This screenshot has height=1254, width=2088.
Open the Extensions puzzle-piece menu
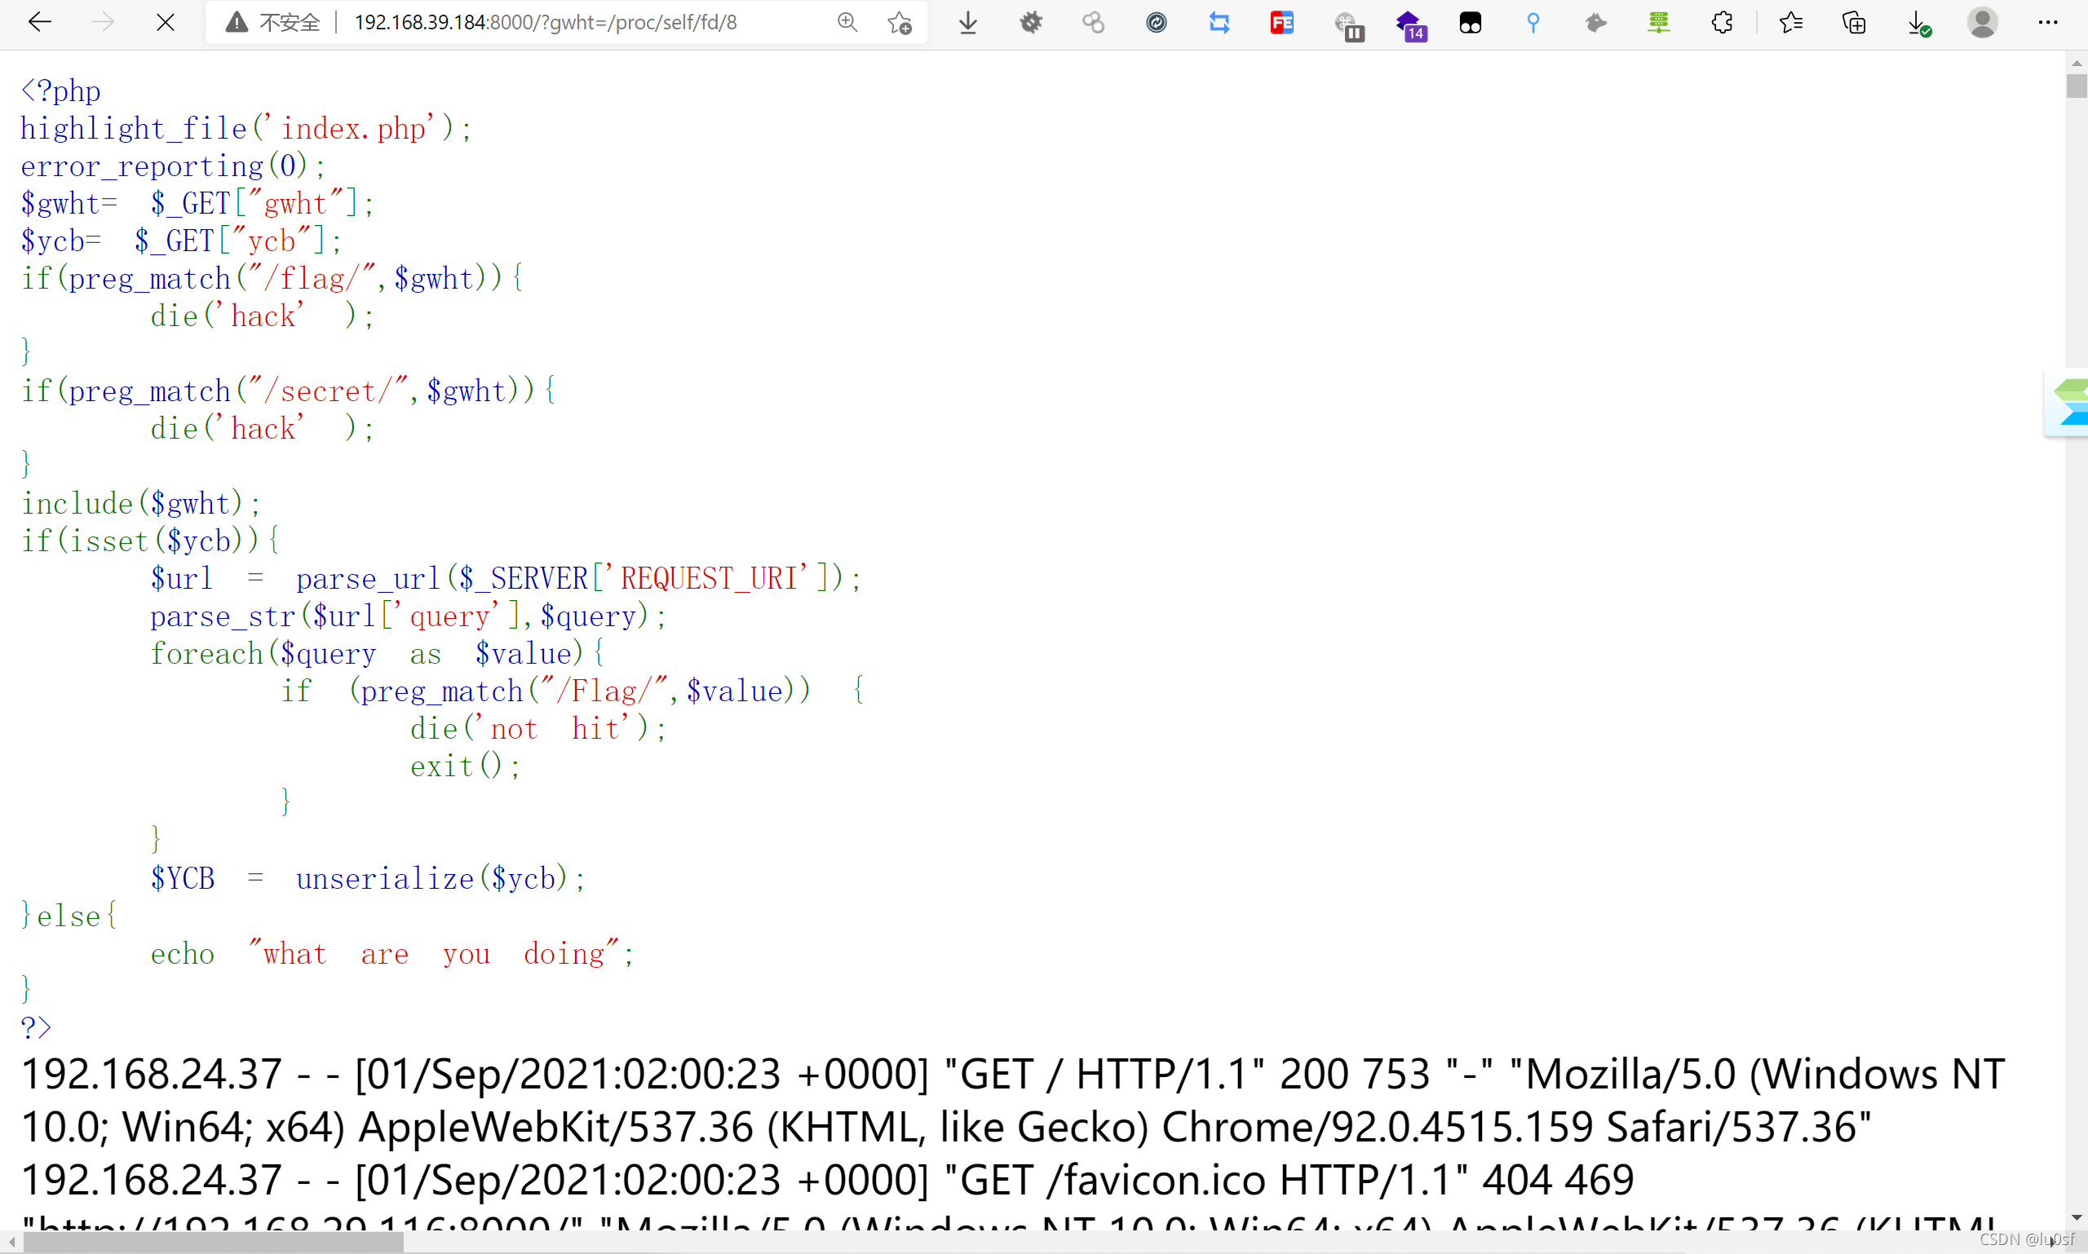click(x=1722, y=23)
